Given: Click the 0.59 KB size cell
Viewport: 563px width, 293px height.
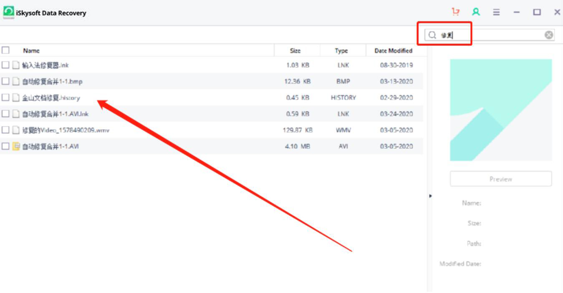Looking at the screenshot, I should (298, 114).
